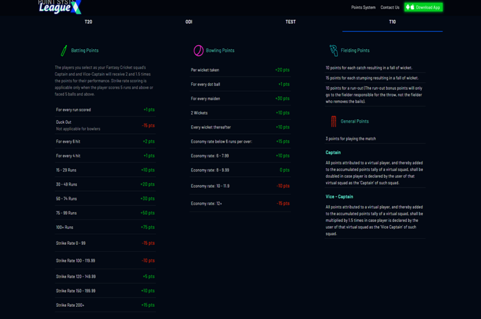The width and height of the screenshot is (481, 319).
Task: Select the Per wicket taken row
Action: click(x=240, y=70)
